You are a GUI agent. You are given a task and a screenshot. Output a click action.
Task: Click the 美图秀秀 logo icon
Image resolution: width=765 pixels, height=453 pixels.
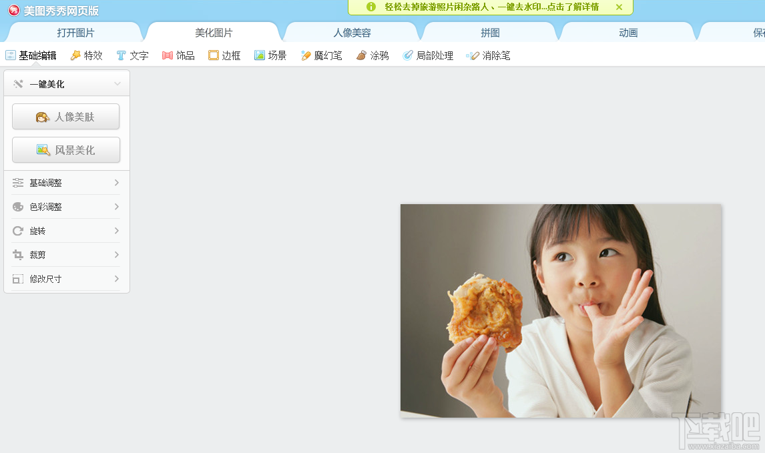pos(13,10)
